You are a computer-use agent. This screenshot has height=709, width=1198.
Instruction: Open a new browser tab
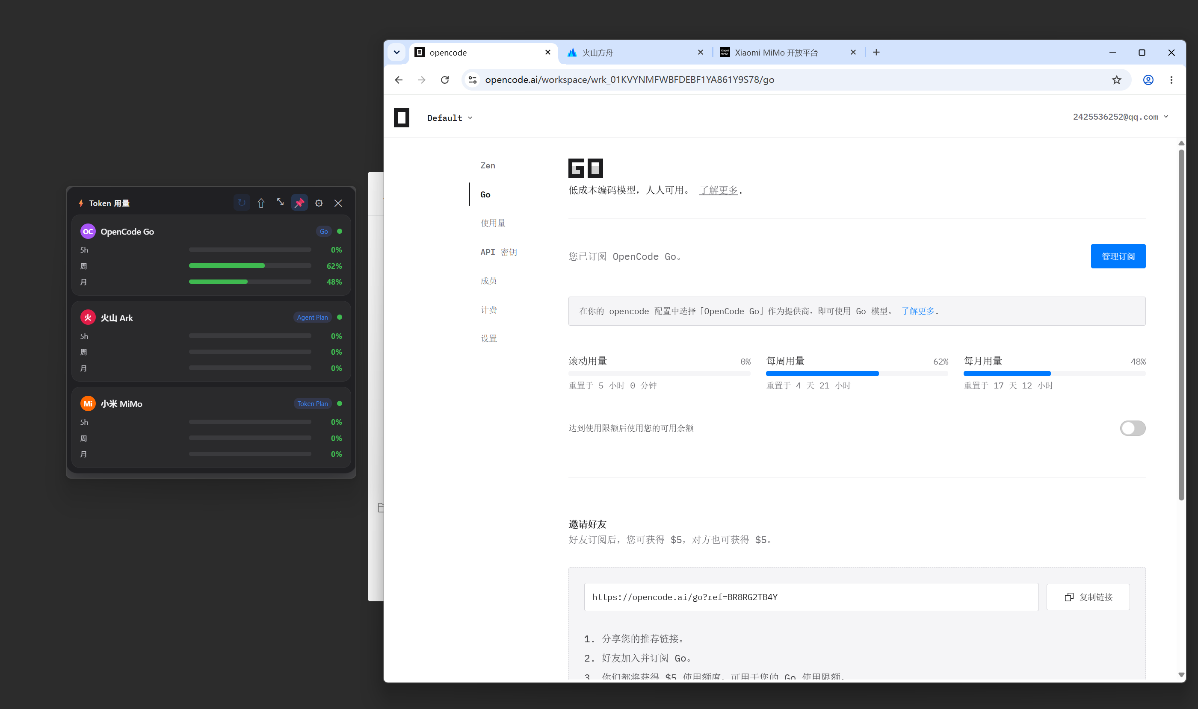876,52
